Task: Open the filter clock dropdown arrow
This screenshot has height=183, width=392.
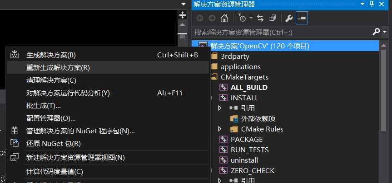Action: click(251, 18)
